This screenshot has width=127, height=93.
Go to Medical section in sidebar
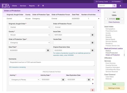[108, 51]
